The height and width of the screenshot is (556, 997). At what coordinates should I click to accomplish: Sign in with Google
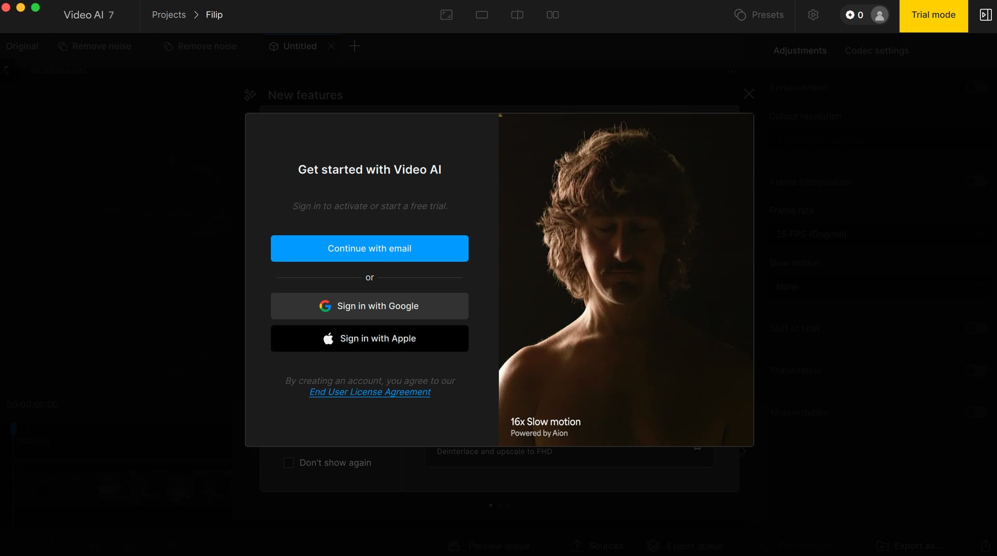[x=369, y=306]
